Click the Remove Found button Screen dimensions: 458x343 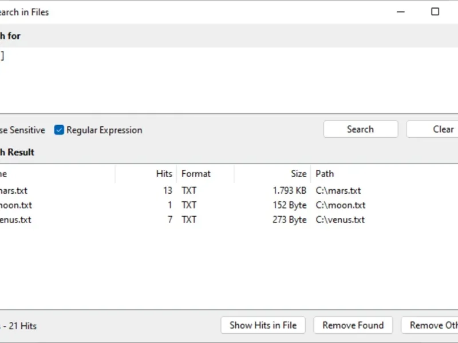click(x=353, y=325)
